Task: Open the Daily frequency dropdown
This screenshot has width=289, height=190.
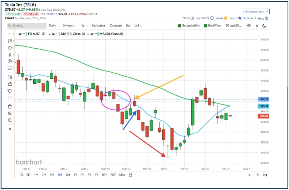Action: [x=54, y=26]
